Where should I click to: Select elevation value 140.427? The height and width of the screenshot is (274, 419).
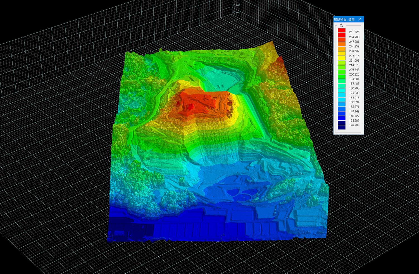click(x=354, y=116)
